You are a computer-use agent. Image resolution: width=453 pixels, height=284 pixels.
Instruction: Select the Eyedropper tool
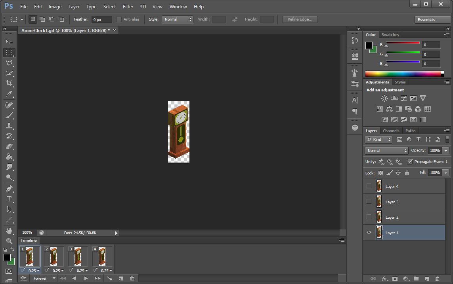(x=9, y=94)
